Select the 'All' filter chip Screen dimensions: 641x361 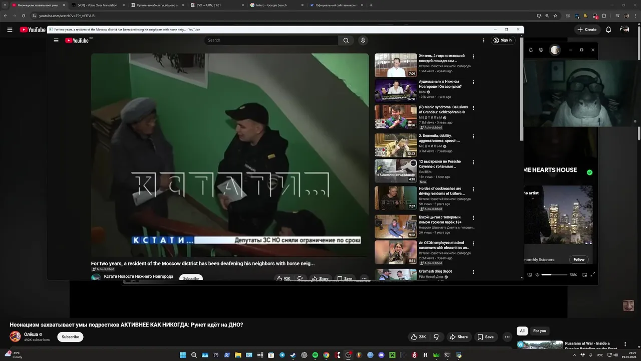point(522,331)
